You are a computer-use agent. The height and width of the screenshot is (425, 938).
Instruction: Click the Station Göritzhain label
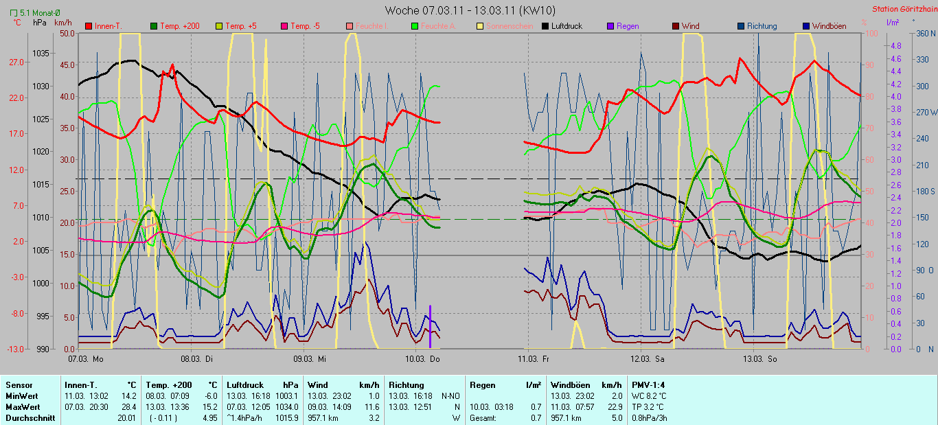(904, 10)
